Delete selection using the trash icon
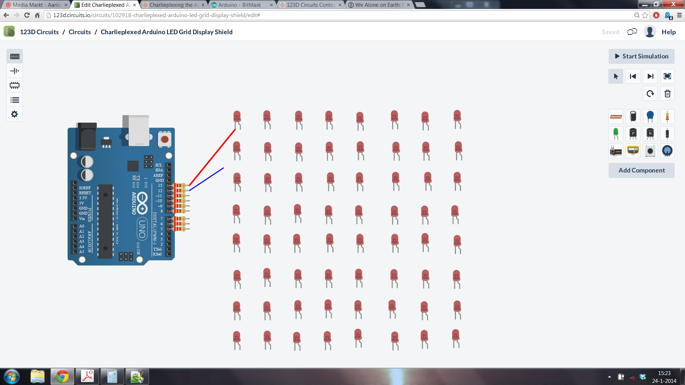The height and width of the screenshot is (385, 685). [667, 93]
